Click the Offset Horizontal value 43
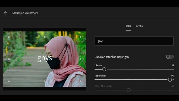The height and width of the screenshot is (101, 179). pyautogui.click(x=173, y=86)
